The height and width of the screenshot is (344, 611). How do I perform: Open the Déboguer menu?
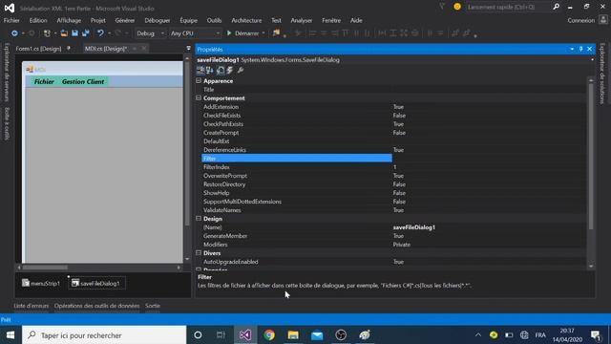tap(158, 20)
